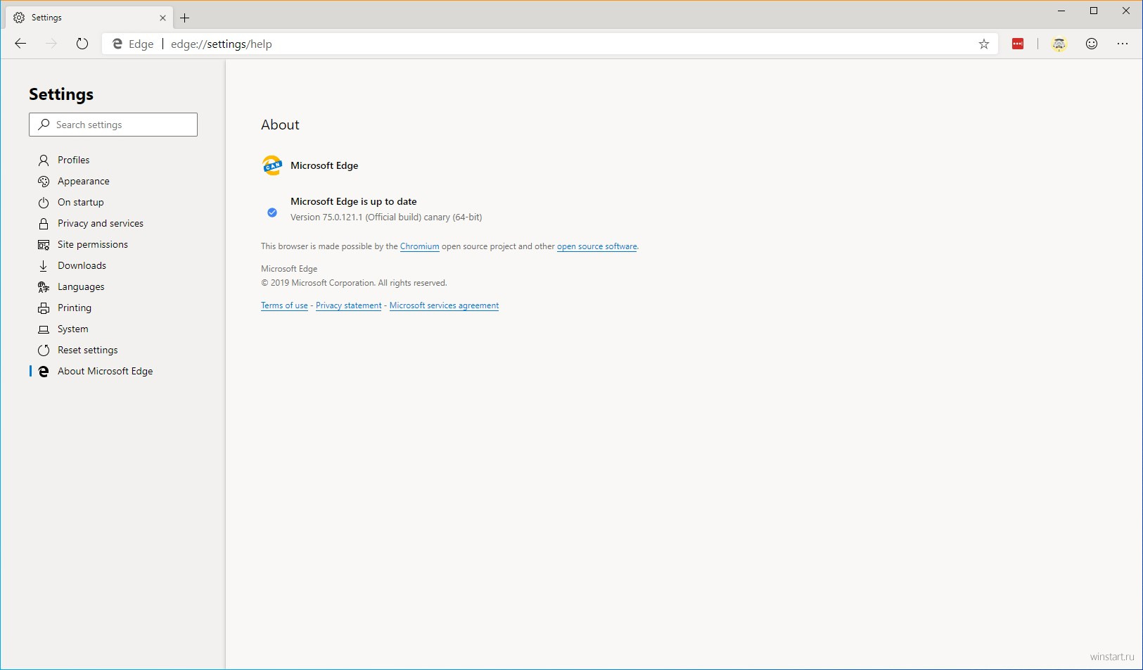
Task: Open the Privacy statement link
Action: coord(349,305)
